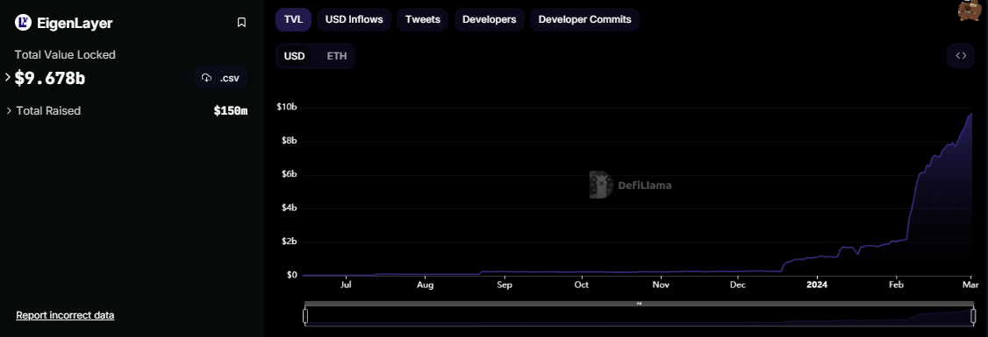The width and height of the screenshot is (988, 337).
Task: Toggle Developer Commits chart series
Action: point(584,19)
